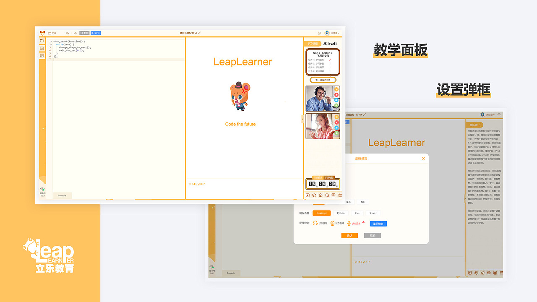
Task: Select the 下课考勤 tab above the timer
Action: point(329,177)
